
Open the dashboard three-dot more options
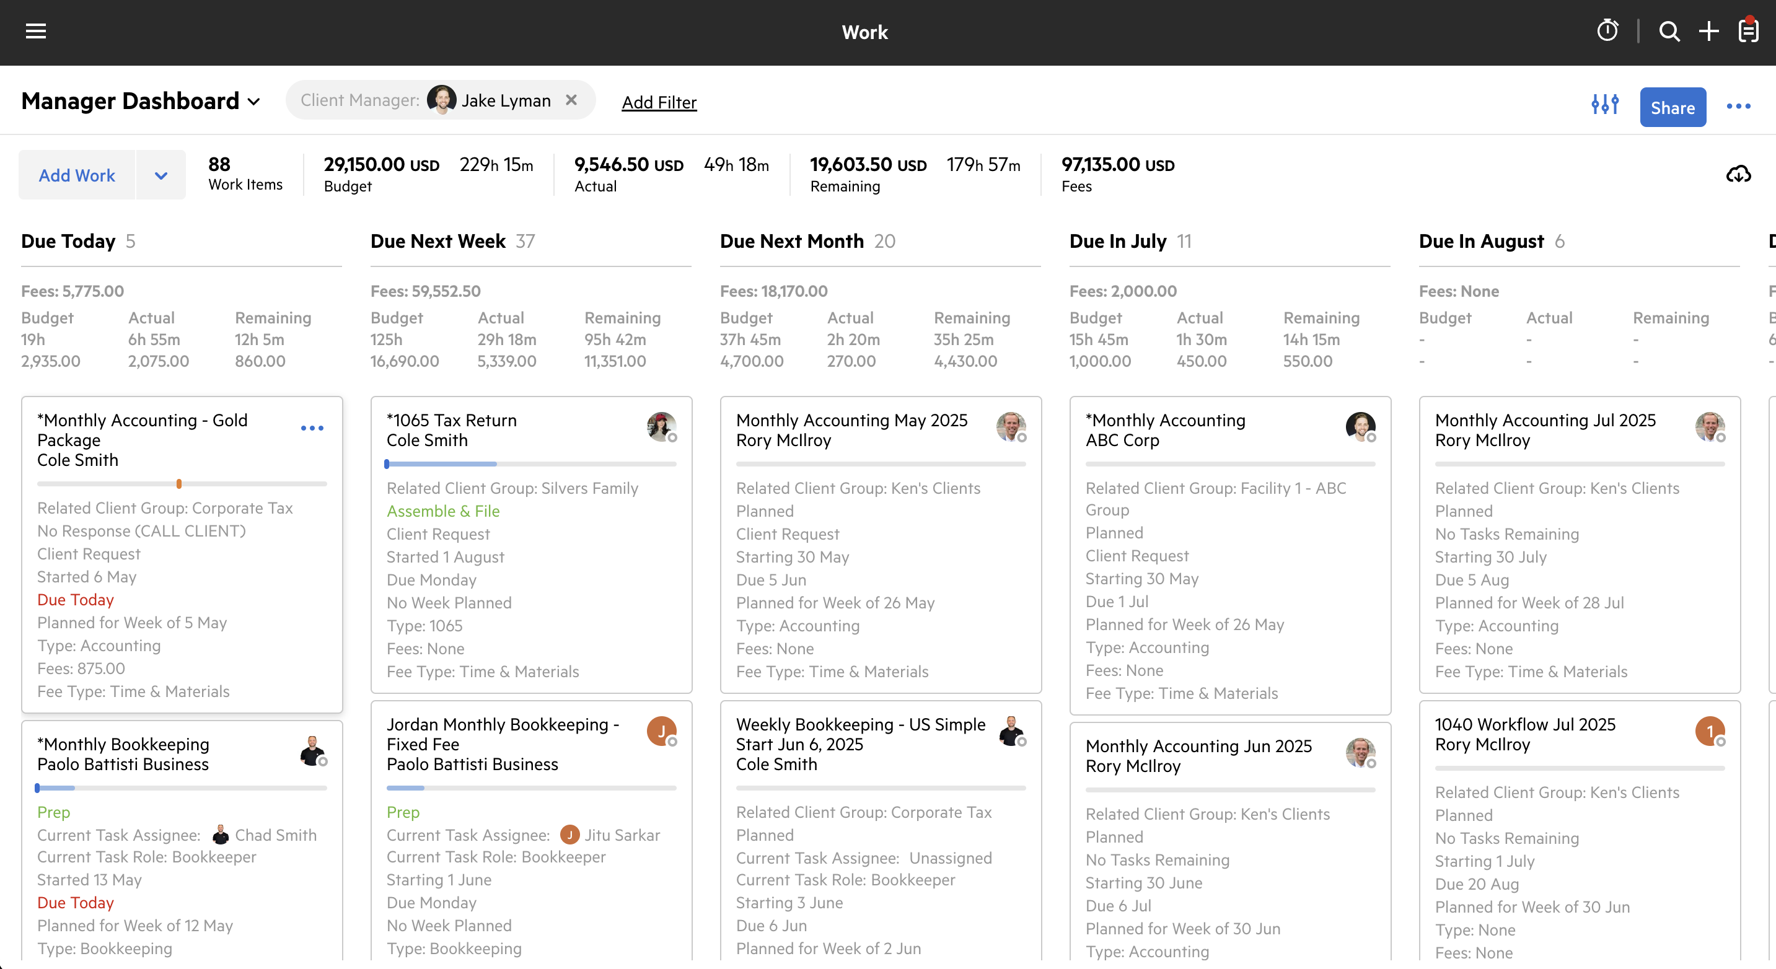(1738, 106)
